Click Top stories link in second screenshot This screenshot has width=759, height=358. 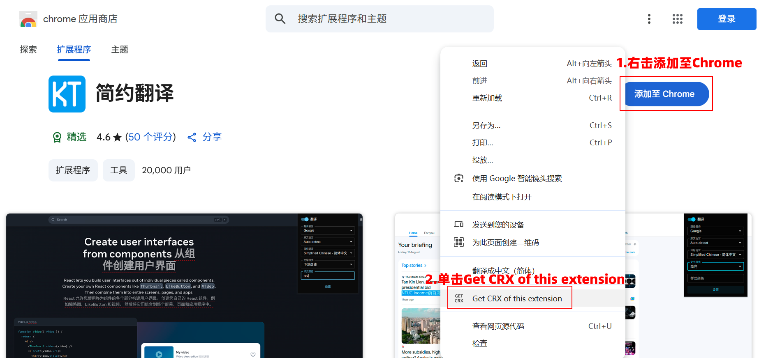coord(414,266)
